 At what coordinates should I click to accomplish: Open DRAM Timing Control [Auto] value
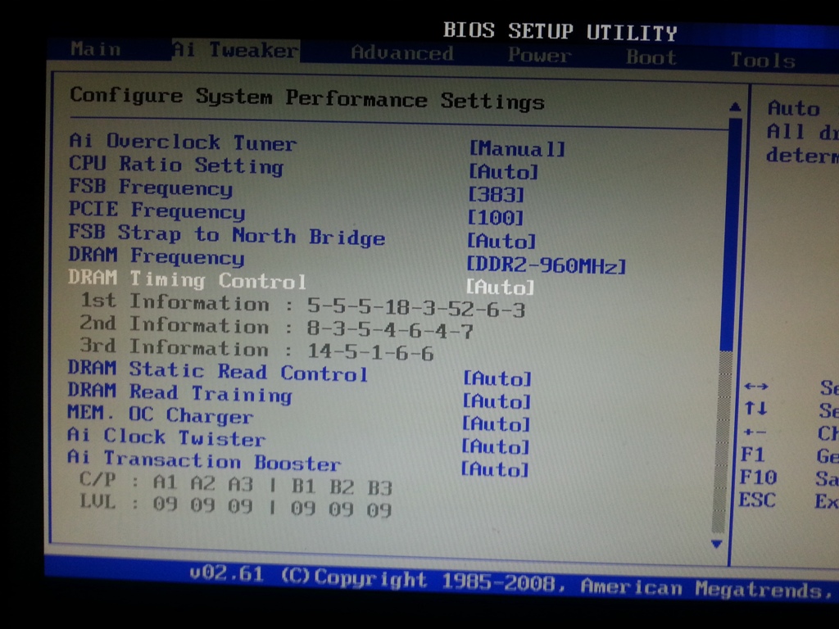pyautogui.click(x=500, y=287)
